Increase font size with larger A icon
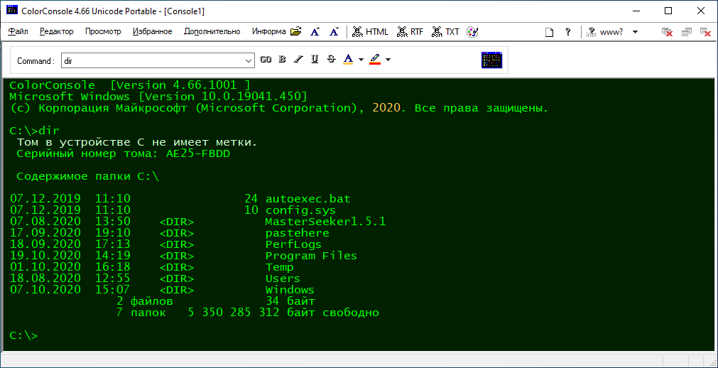The height and width of the screenshot is (368, 718). [x=316, y=32]
